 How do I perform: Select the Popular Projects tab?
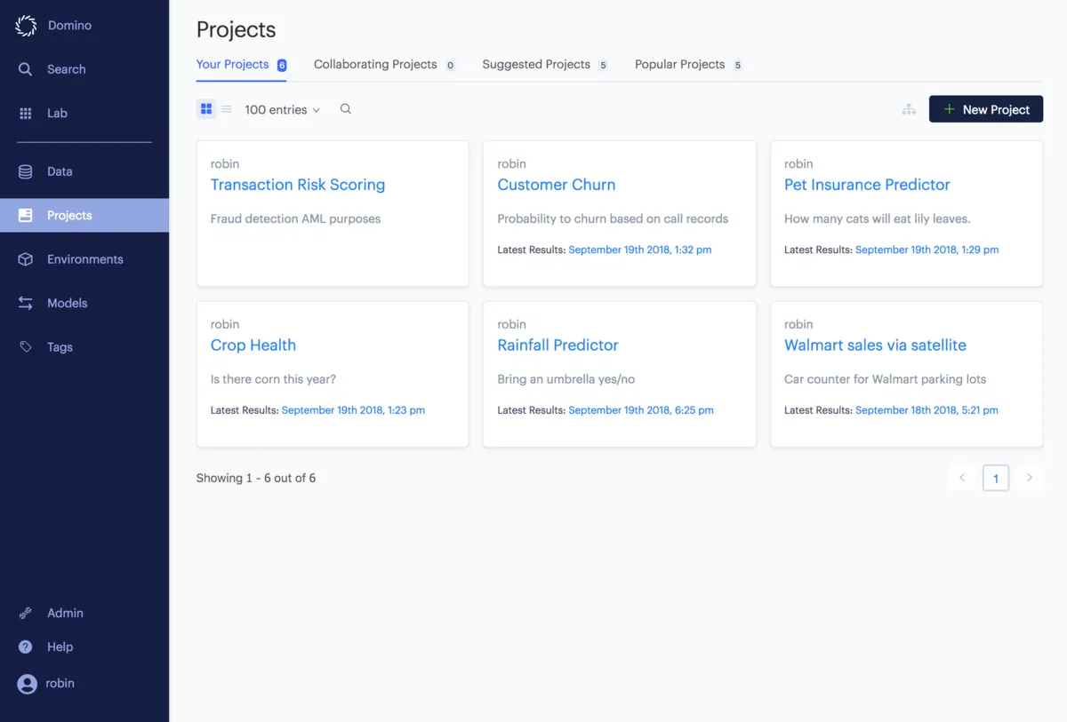679,65
